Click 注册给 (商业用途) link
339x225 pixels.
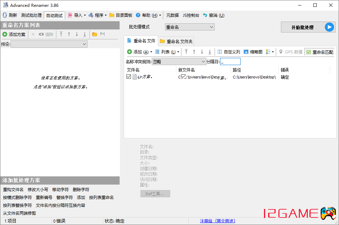point(217,221)
